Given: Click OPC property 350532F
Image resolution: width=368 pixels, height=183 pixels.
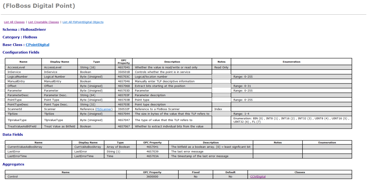Looking at the screenshot, I should (x=124, y=109).
